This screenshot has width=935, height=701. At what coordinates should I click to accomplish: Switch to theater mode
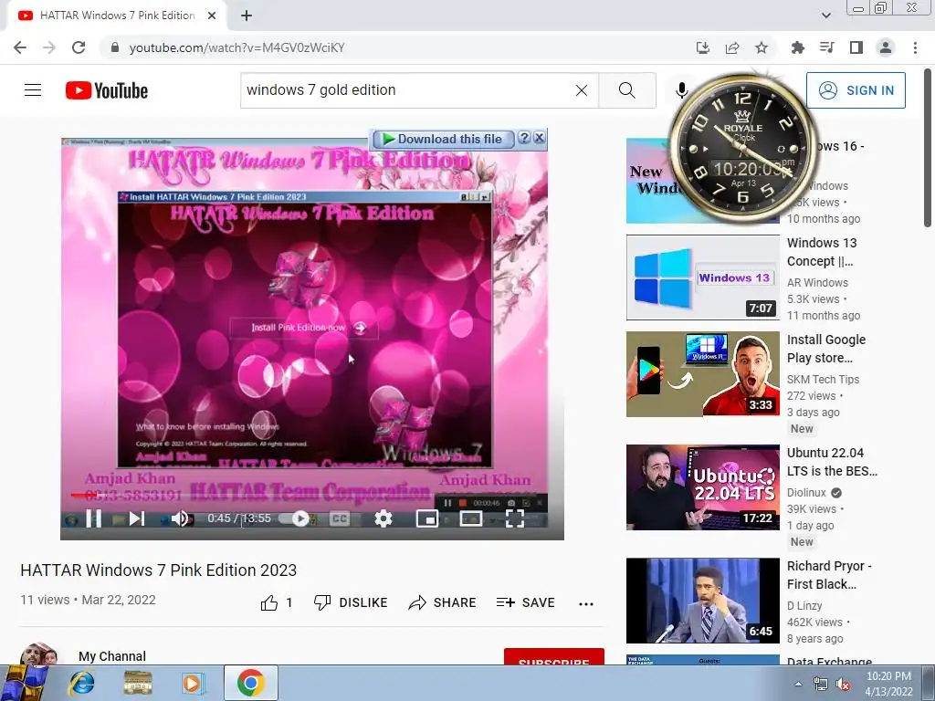(470, 518)
